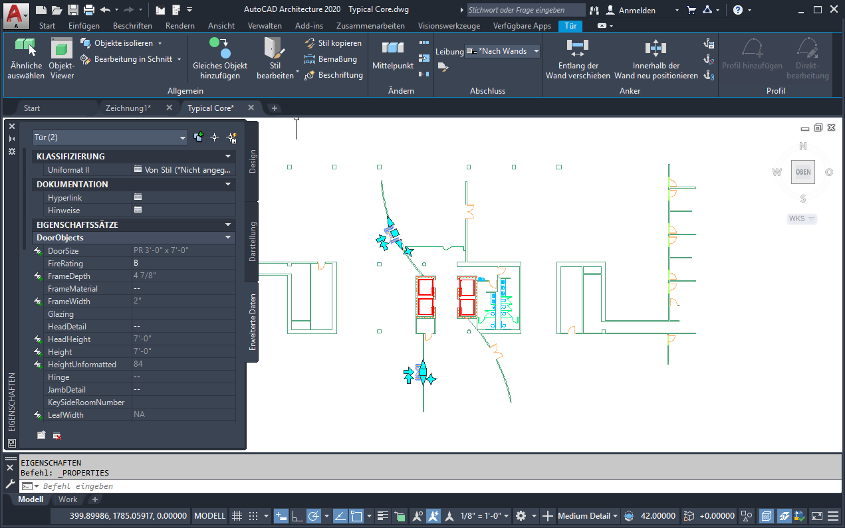Click the Undo arrow
Viewport: 845px width, 528px height.
point(105,10)
